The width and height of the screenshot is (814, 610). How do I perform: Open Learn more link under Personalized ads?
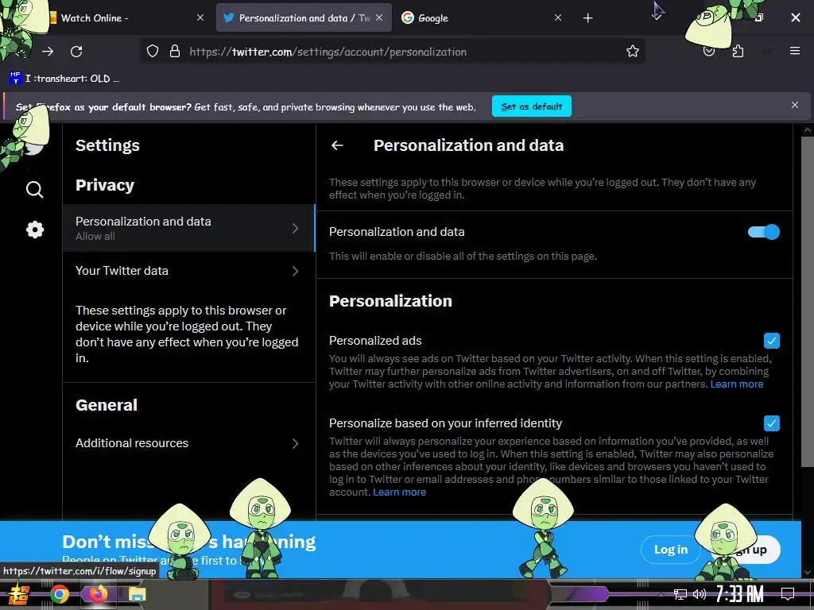(x=737, y=384)
